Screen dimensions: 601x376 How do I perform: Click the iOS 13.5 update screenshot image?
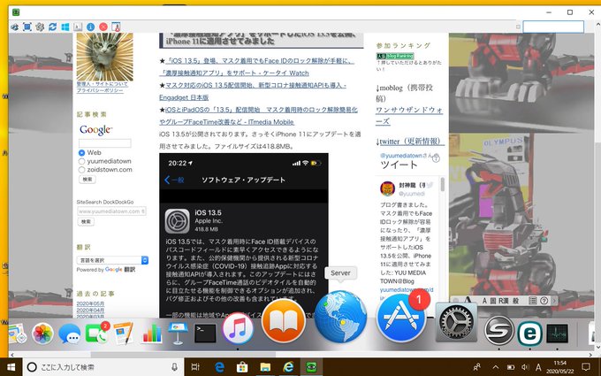point(244,235)
